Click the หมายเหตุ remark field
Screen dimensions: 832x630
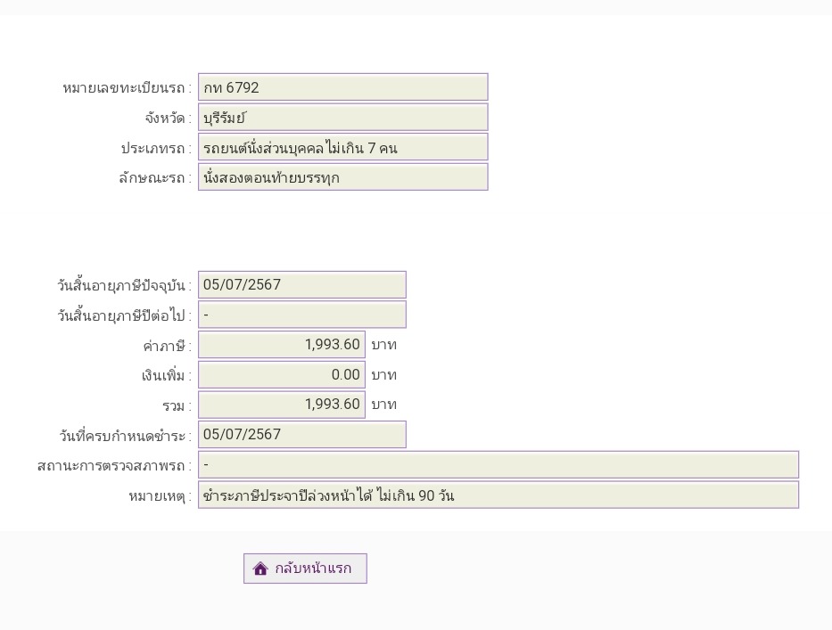coord(498,495)
